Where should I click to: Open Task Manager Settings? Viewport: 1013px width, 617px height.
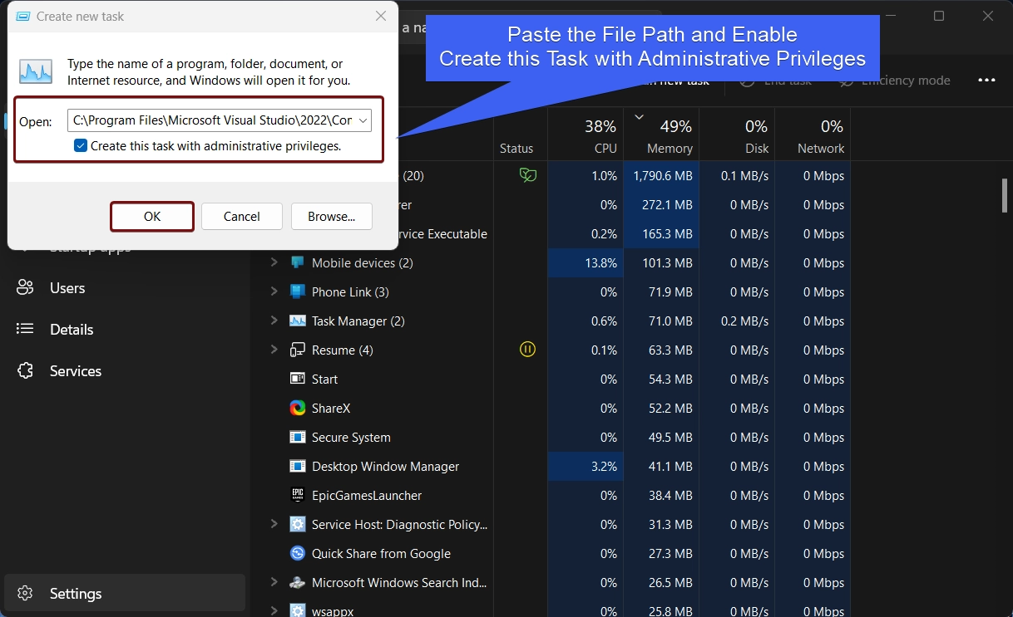click(x=125, y=593)
